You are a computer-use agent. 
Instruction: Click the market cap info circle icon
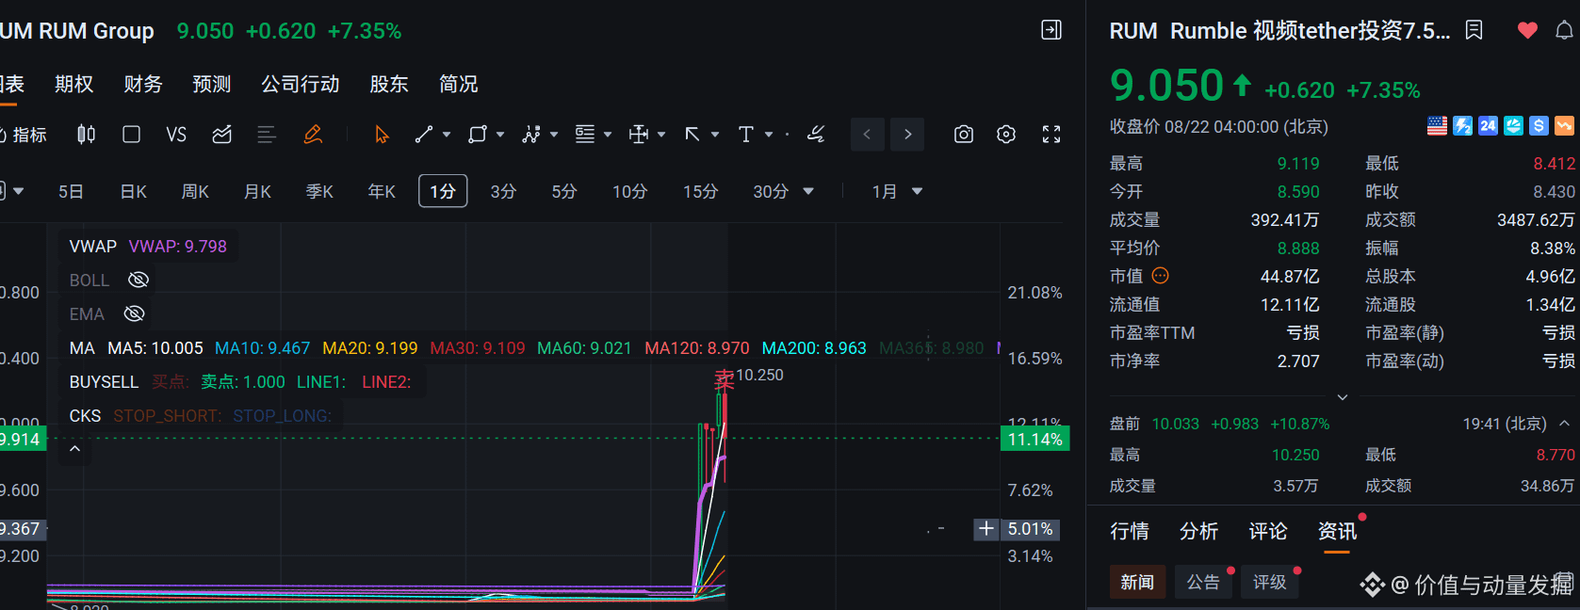click(1161, 276)
